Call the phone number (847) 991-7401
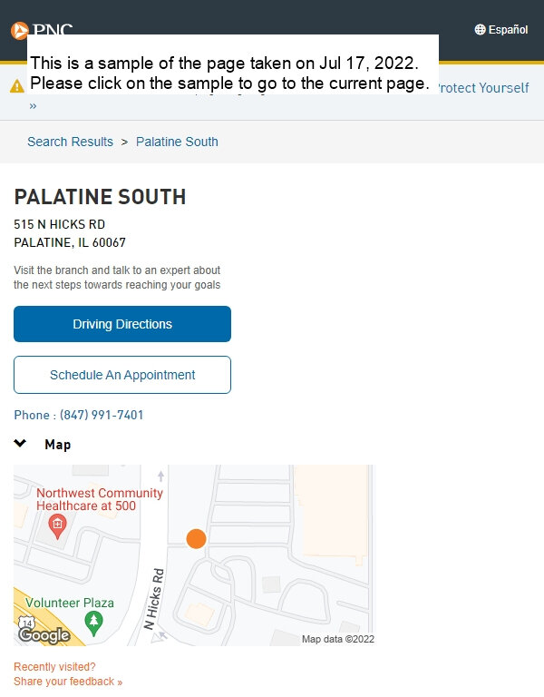Screen dimensions: 544x697 point(102,415)
